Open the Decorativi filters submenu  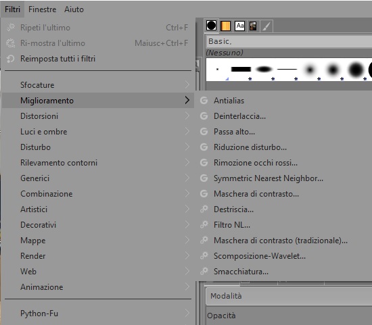(98, 225)
